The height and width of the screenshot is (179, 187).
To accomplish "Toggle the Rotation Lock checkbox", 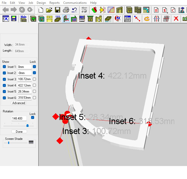I will 33,117.
